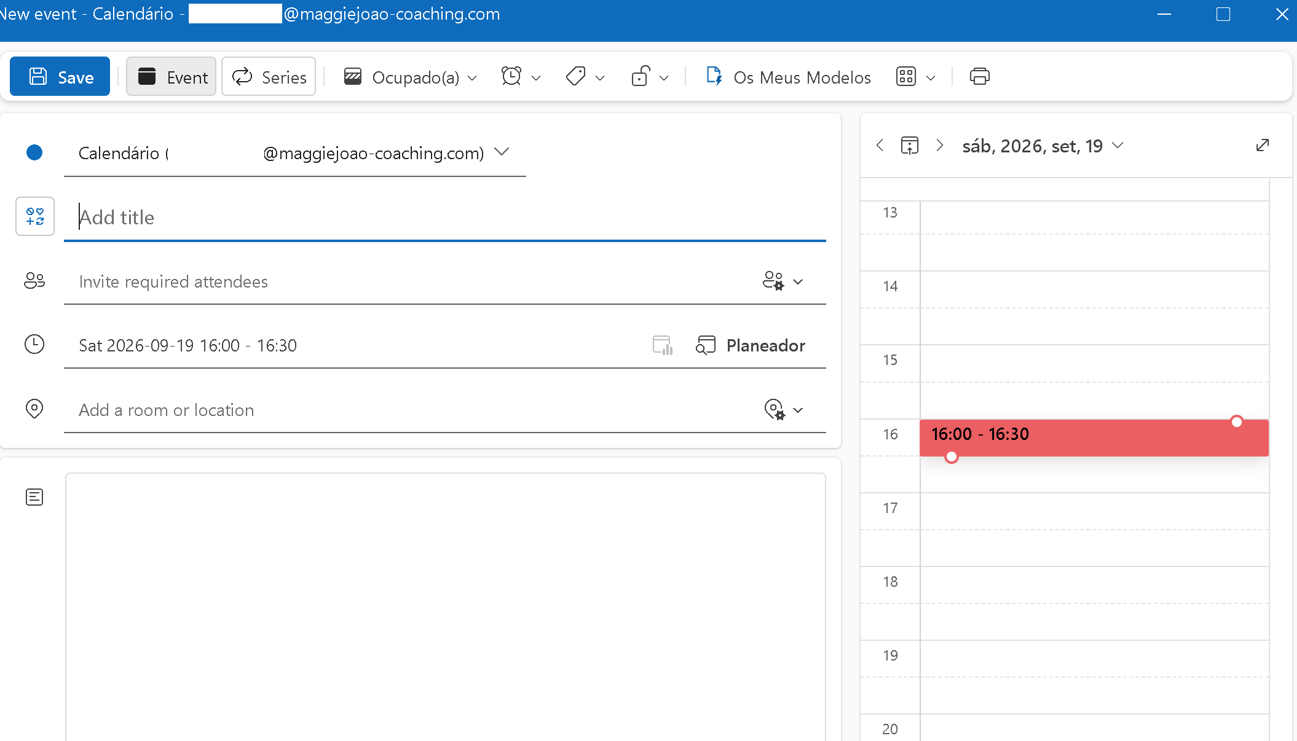The width and height of the screenshot is (1297, 741).
Task: Click the clock time icon
Action: (x=34, y=345)
